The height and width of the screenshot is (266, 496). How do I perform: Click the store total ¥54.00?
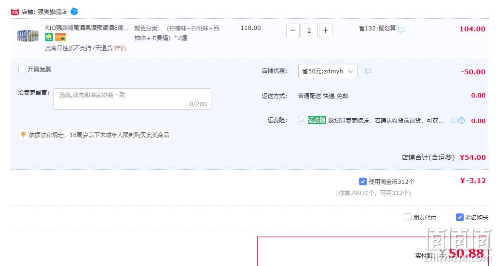click(x=472, y=157)
